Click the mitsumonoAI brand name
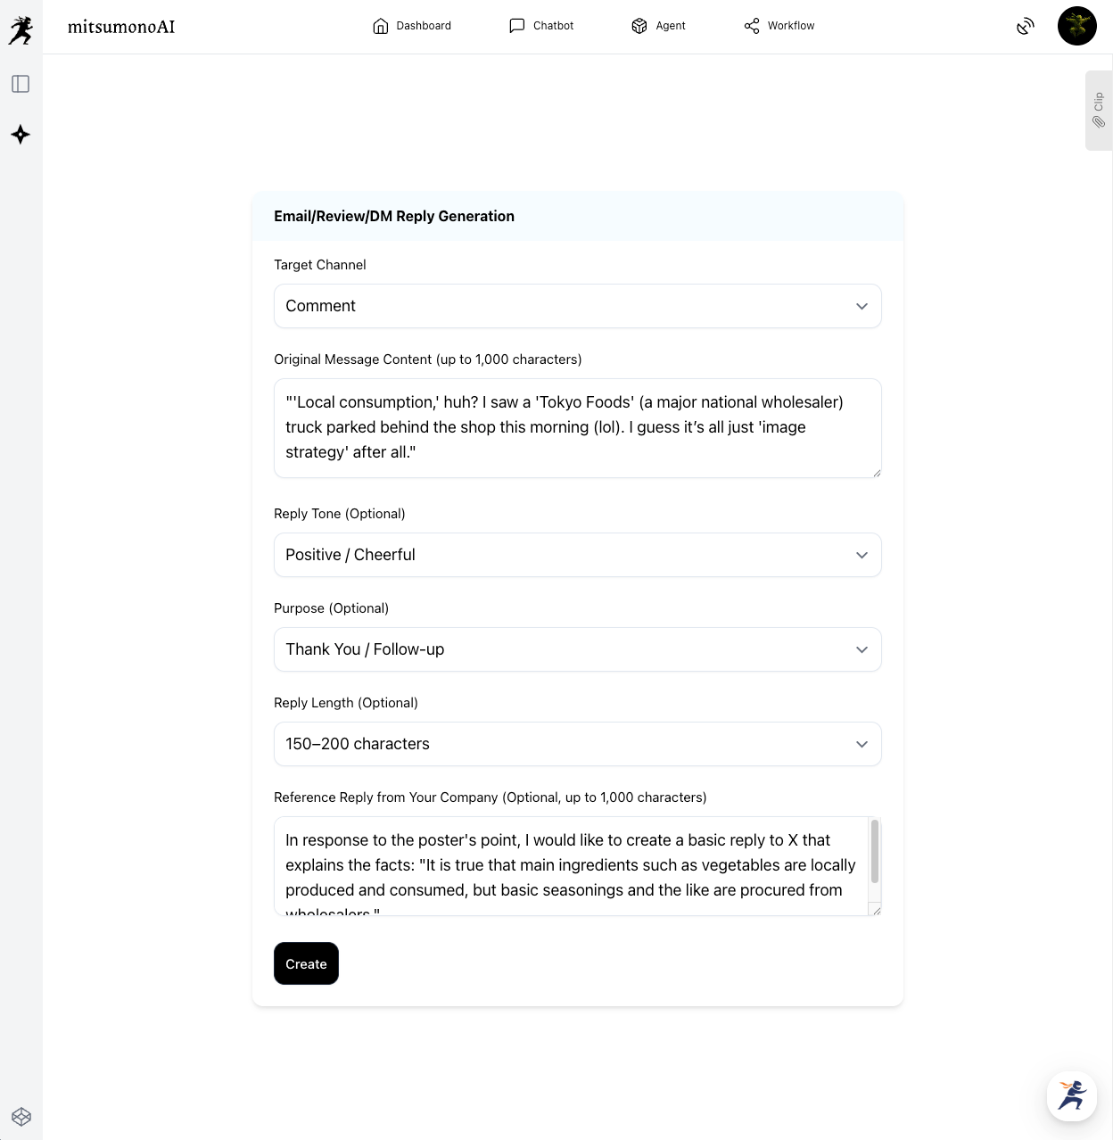Image resolution: width=1113 pixels, height=1140 pixels. [121, 27]
